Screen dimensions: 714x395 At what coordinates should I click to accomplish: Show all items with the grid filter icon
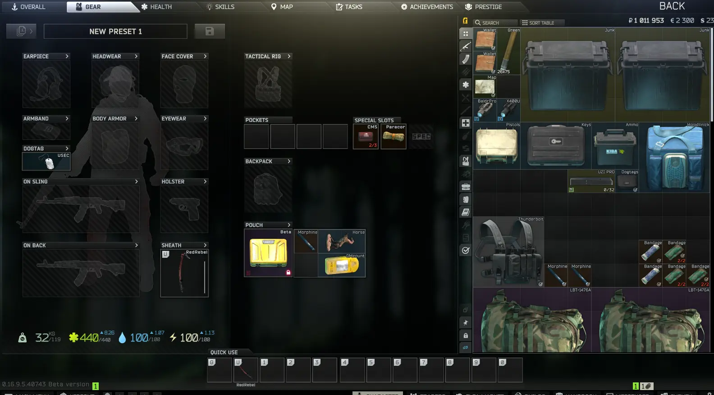(466, 34)
